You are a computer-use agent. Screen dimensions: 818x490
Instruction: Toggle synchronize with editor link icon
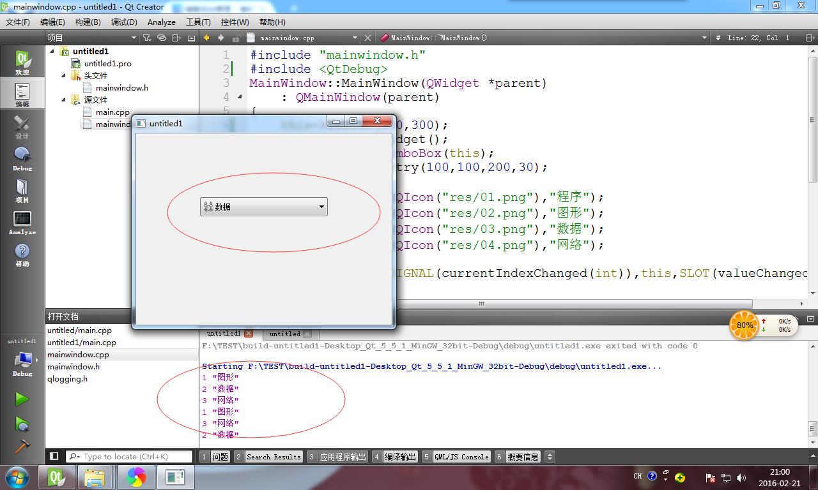(162, 38)
